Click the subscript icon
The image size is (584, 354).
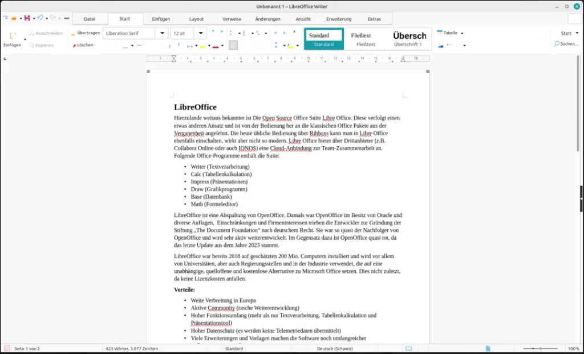point(169,46)
